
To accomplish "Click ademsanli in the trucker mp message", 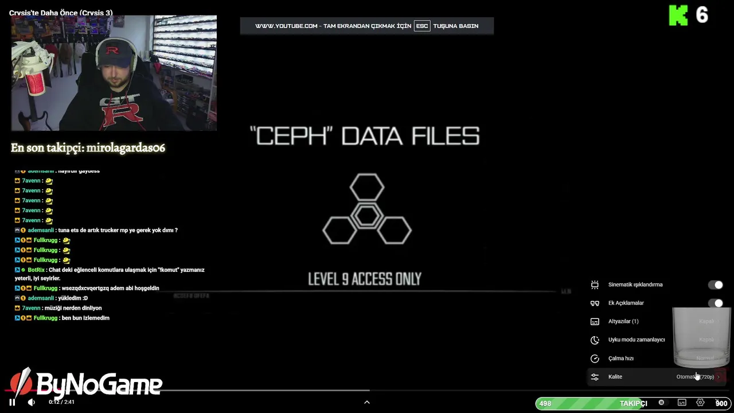I will tap(41, 230).
